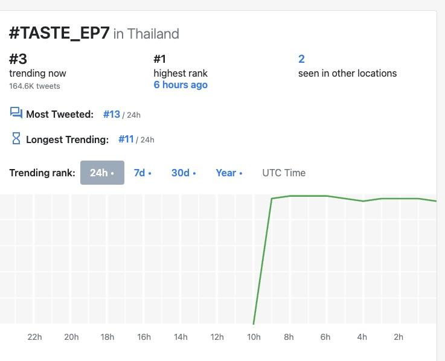This screenshot has width=445, height=361.
Task: Switch to the 30d trending rank view
Action: coord(184,173)
